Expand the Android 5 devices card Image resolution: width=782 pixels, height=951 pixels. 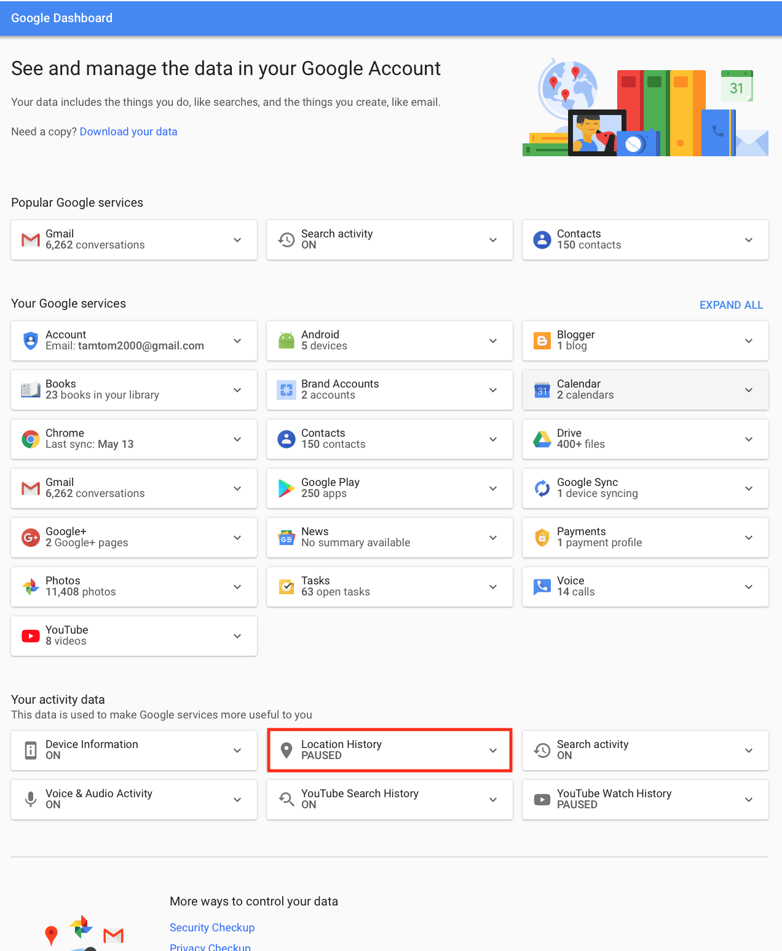[493, 341]
